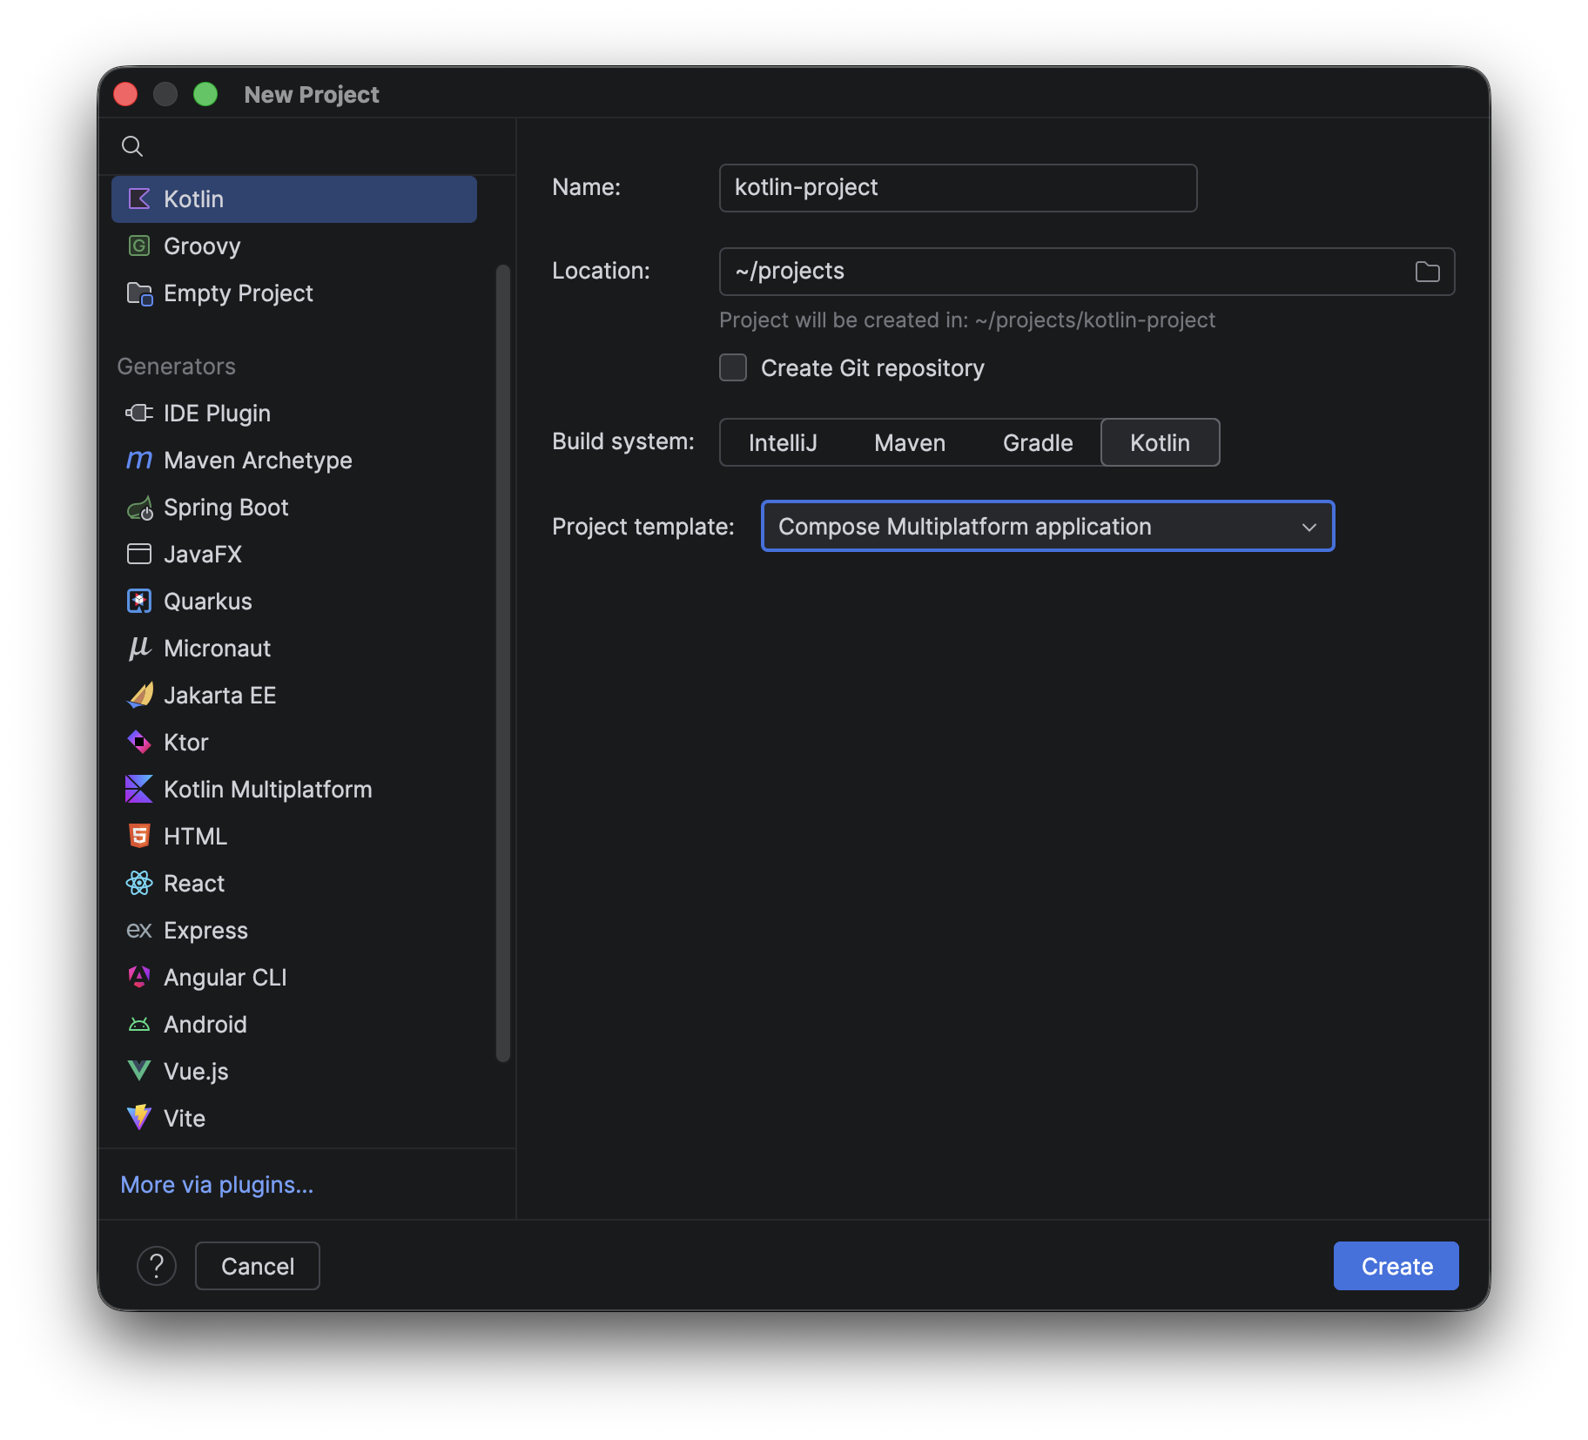
Task: Switch build system to Maven
Action: point(910,443)
